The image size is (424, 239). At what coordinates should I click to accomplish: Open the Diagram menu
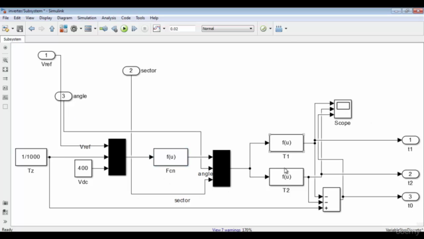65,18
